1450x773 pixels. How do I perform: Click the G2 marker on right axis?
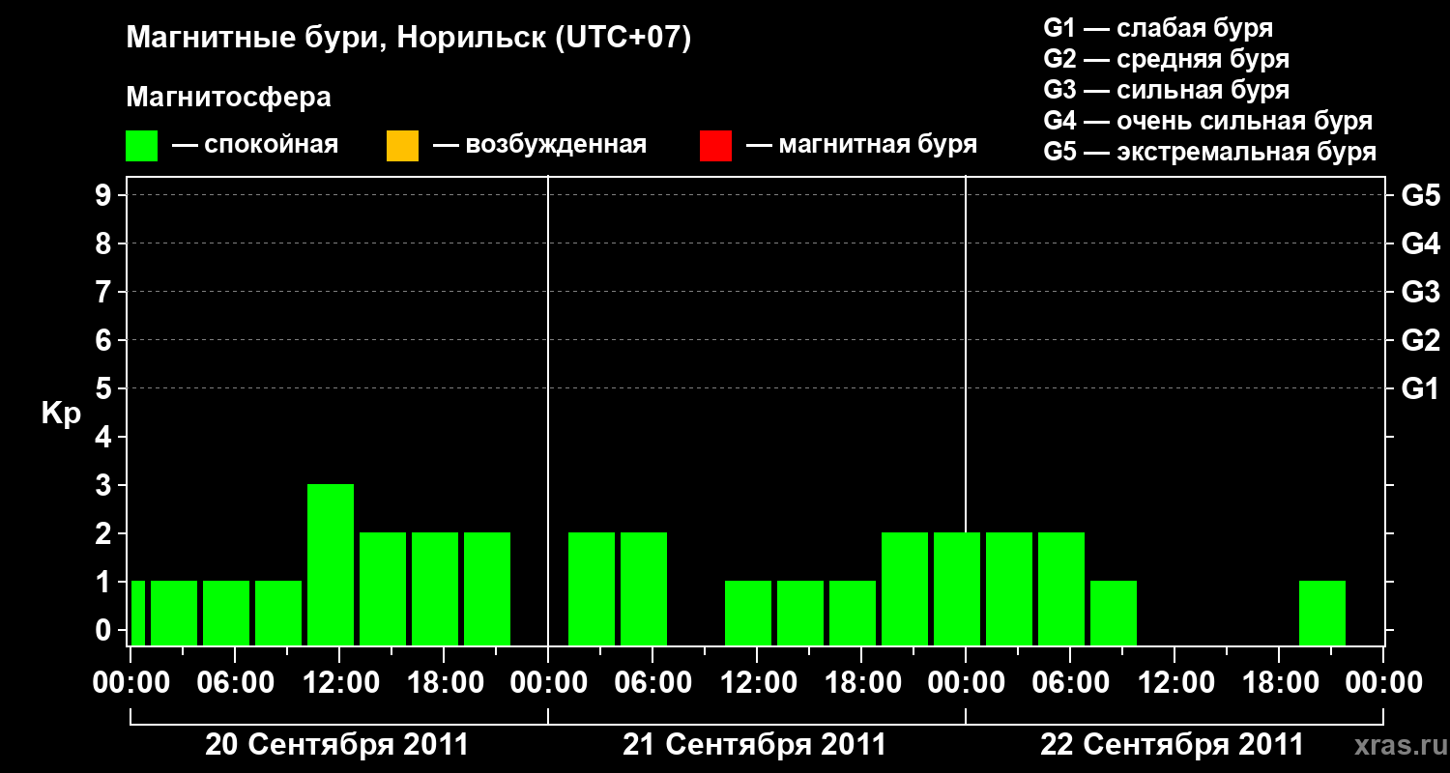(x=1420, y=341)
